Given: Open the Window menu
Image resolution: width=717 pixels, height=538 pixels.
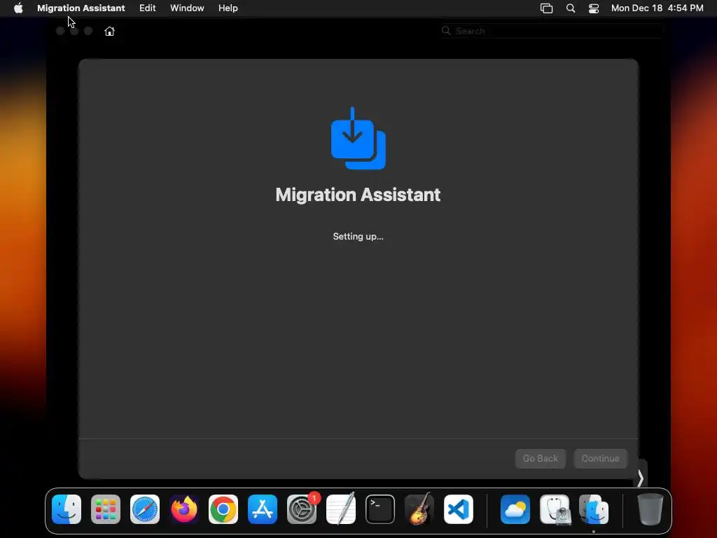Looking at the screenshot, I should coord(187,8).
